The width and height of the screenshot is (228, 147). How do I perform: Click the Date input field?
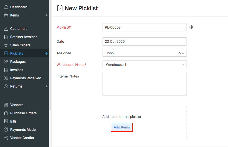[144, 41]
